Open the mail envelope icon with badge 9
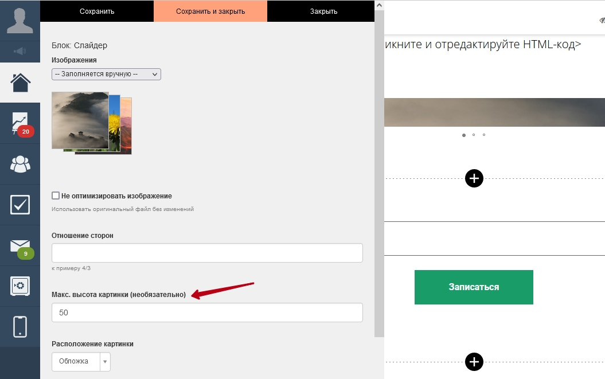The image size is (605, 379). (19, 246)
